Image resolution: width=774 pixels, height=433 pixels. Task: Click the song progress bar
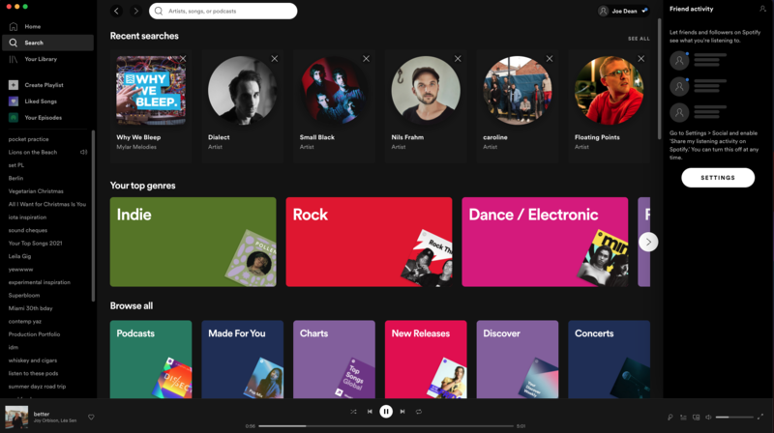click(x=385, y=425)
